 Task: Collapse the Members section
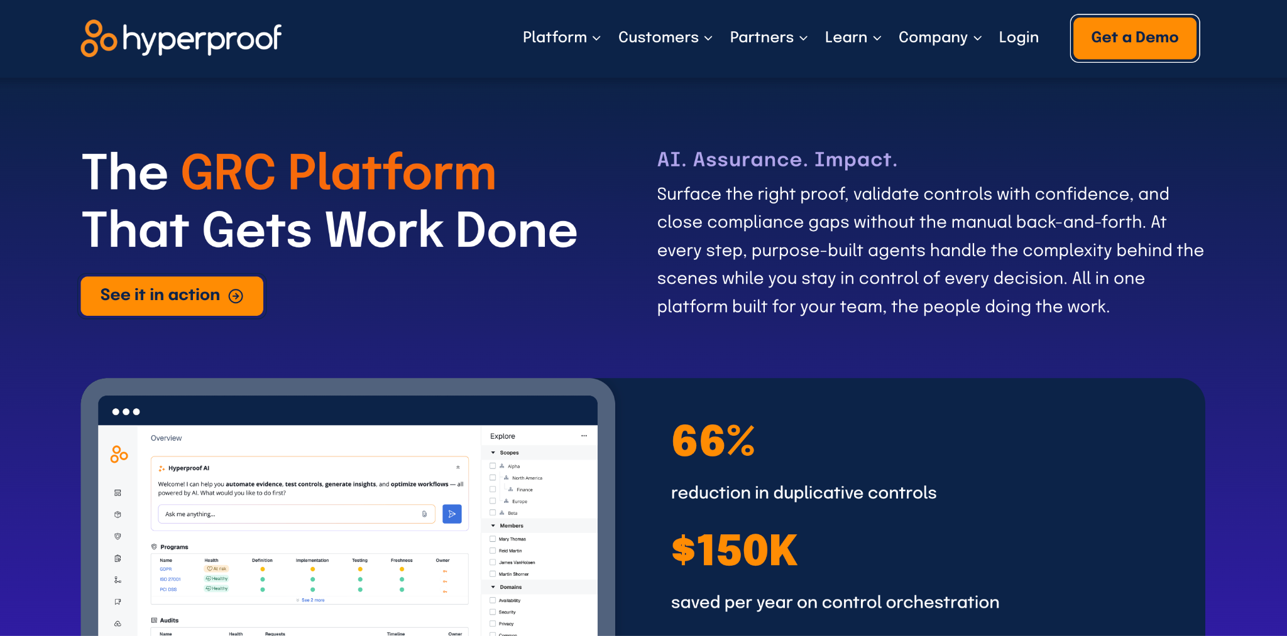pyautogui.click(x=493, y=526)
